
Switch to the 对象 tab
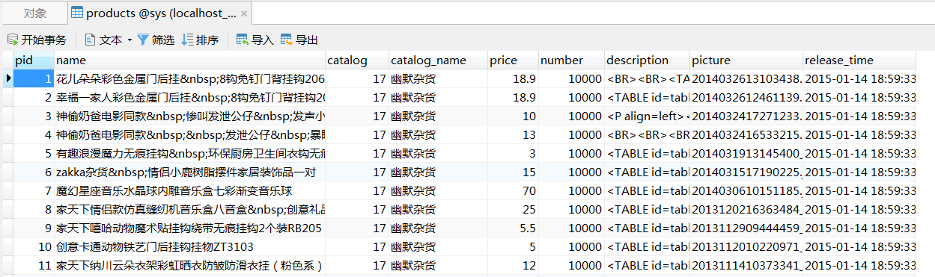click(34, 13)
